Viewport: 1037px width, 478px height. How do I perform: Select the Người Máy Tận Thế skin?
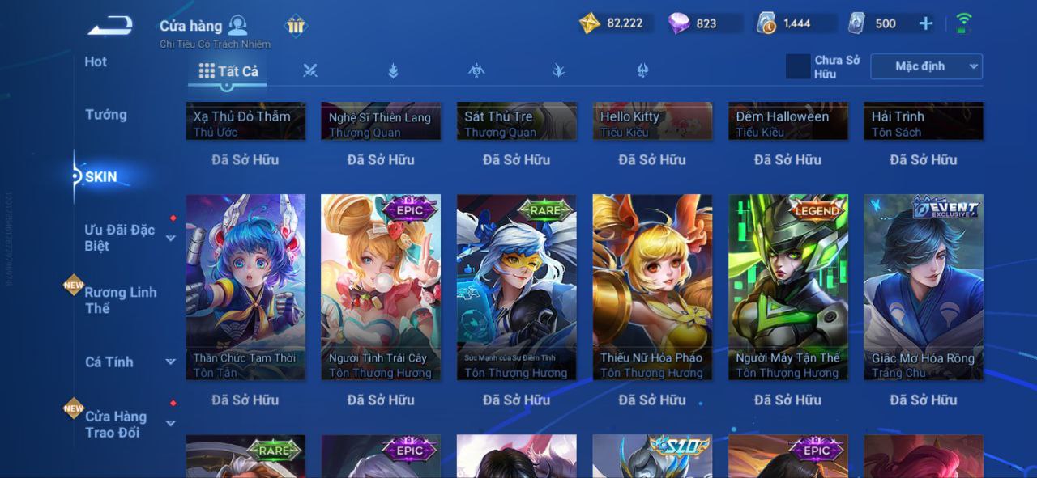(x=787, y=287)
